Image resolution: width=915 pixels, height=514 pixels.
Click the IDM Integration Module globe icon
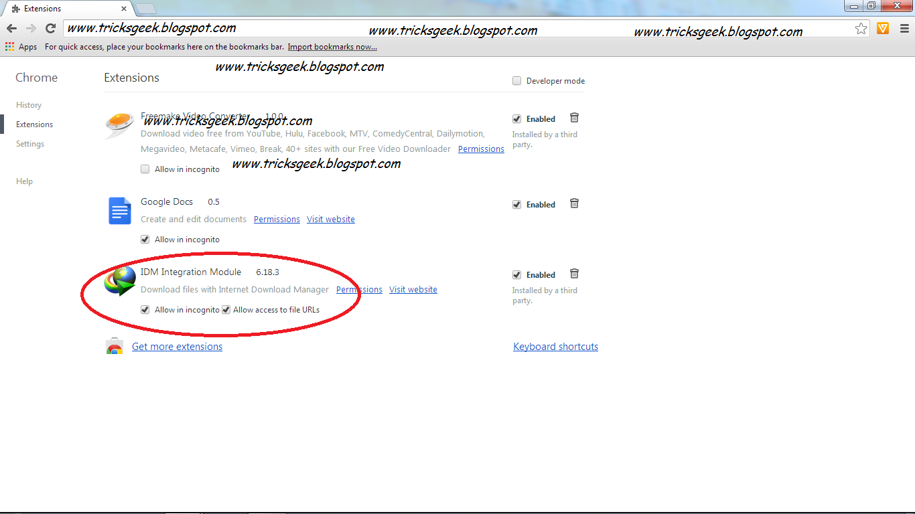click(120, 281)
